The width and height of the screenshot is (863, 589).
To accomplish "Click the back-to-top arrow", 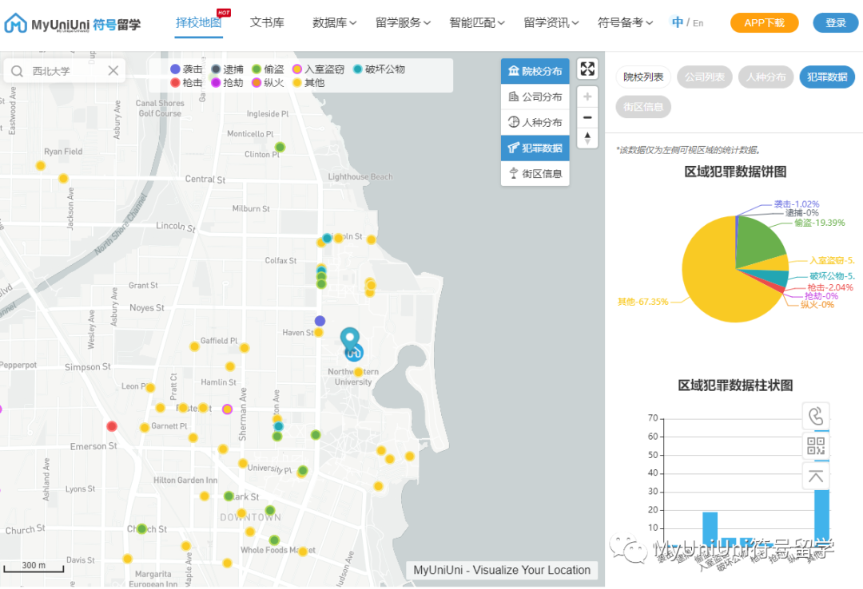I will pos(816,476).
